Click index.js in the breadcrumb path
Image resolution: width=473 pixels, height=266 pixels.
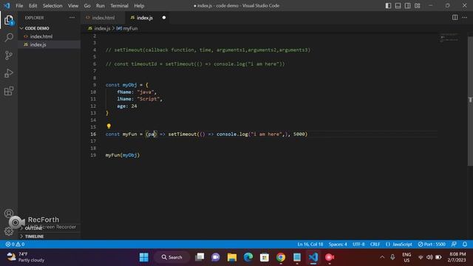pyautogui.click(x=102, y=28)
